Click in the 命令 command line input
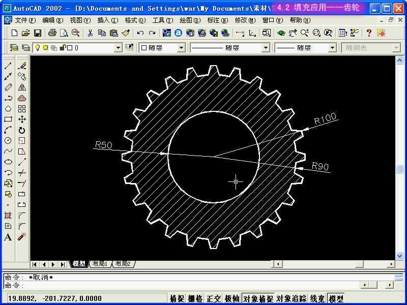 coord(182,285)
